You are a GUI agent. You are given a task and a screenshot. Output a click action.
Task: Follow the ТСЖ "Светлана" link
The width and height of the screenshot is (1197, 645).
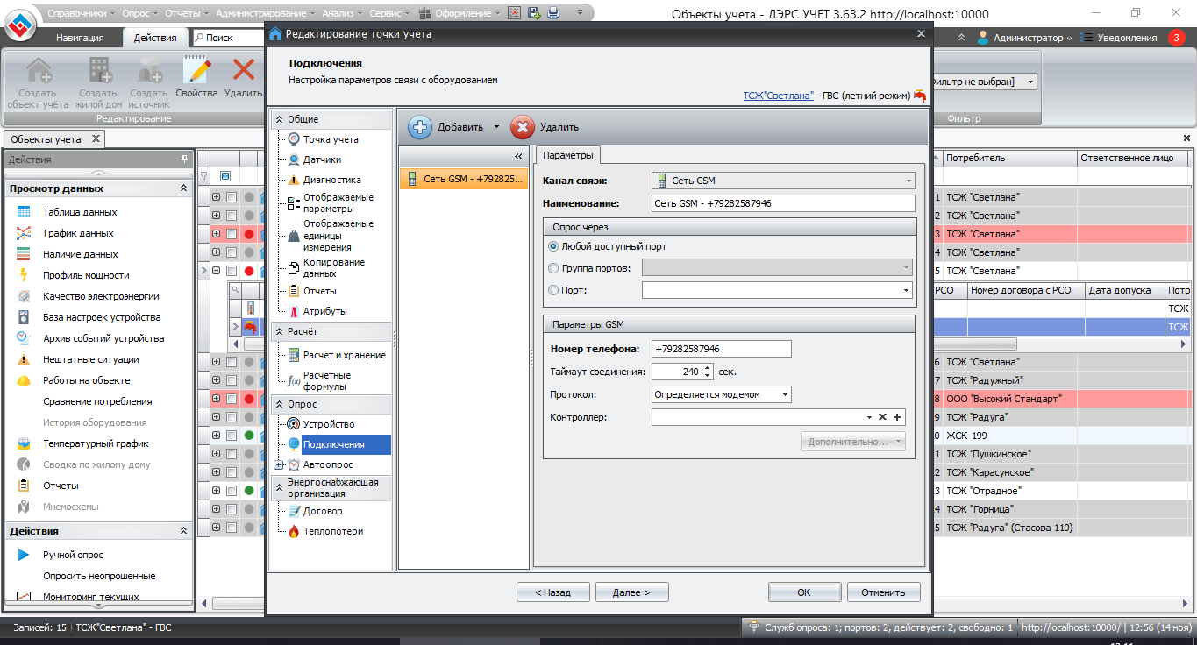pyautogui.click(x=777, y=96)
